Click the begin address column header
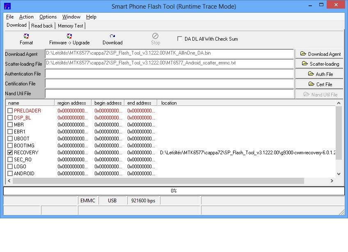 click(108, 103)
